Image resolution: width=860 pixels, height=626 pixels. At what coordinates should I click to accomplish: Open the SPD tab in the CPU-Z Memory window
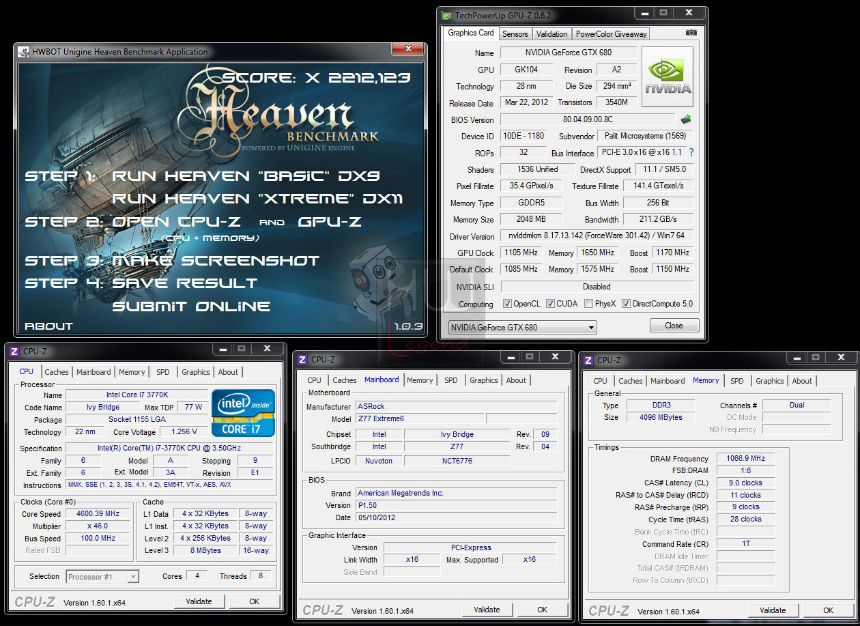737,381
